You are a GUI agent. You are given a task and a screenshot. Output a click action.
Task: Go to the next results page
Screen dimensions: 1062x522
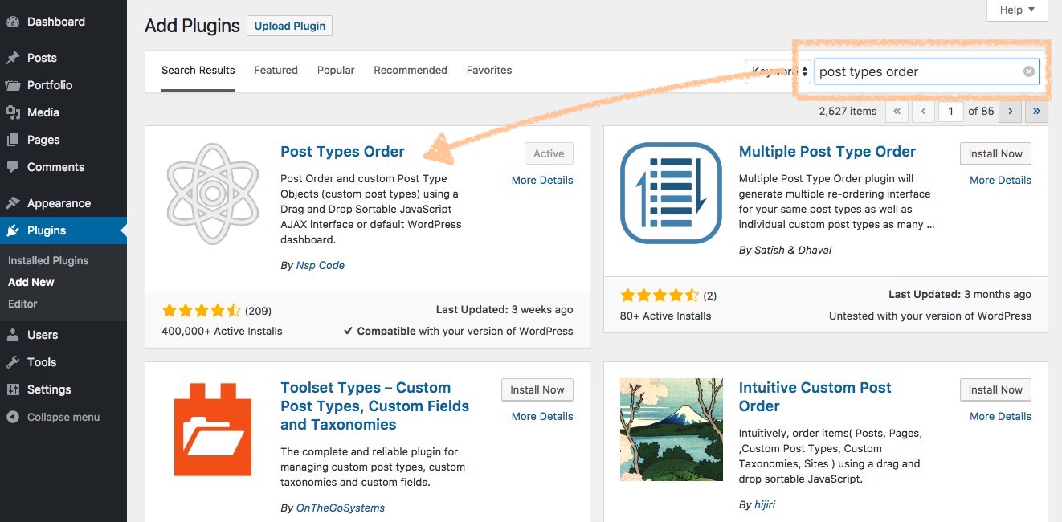coord(1011,112)
